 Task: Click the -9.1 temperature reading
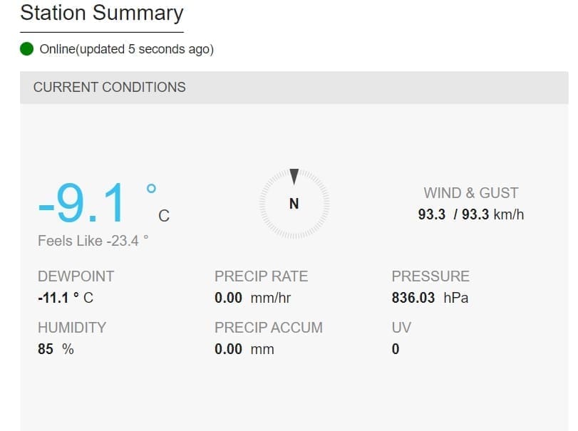(x=81, y=204)
